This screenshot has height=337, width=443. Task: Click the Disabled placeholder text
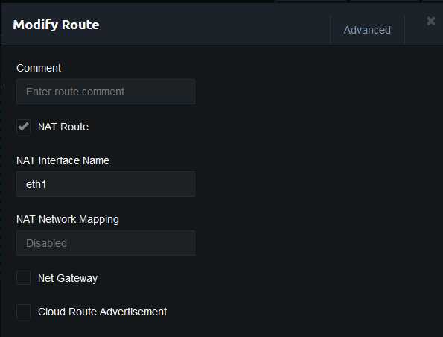(x=47, y=243)
